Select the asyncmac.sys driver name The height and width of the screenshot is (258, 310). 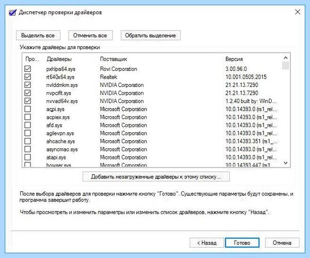62,149
